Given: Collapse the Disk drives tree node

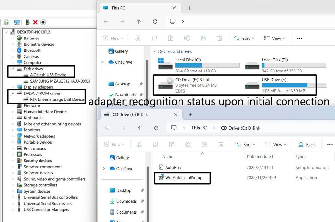Looking at the screenshot, I should coord(13,69).
